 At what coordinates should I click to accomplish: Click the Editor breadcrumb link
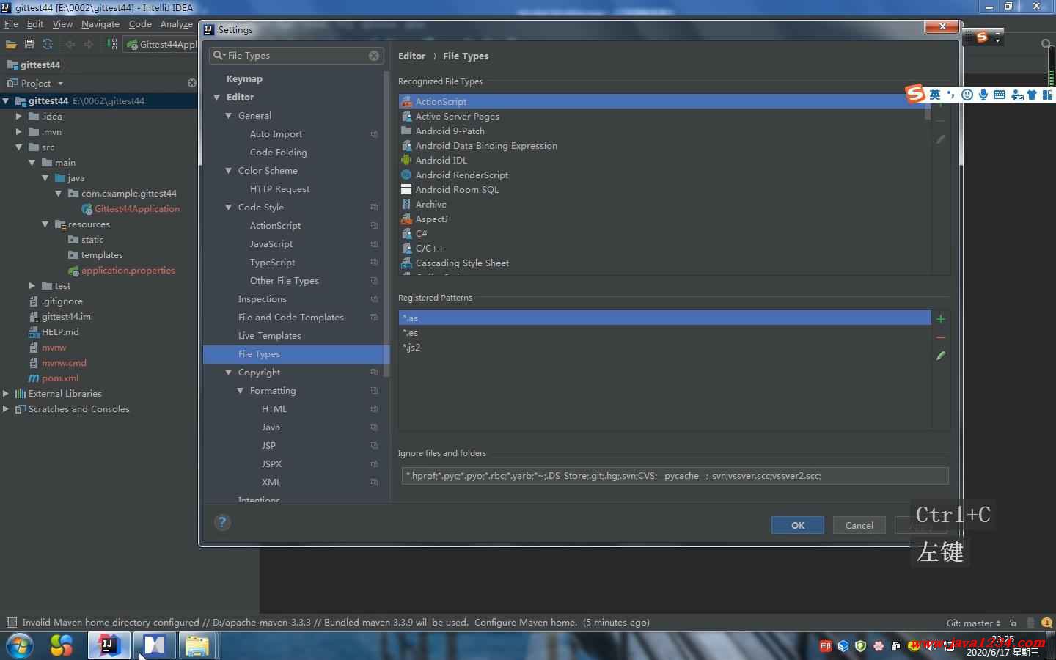[411, 56]
